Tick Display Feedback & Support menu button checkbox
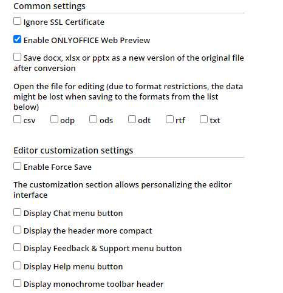This screenshot has width=283, height=293. point(17,248)
